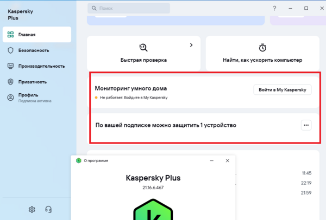Screen dimensions: 326x220
Task: Click the time entry 11:45
Action: coord(306,173)
